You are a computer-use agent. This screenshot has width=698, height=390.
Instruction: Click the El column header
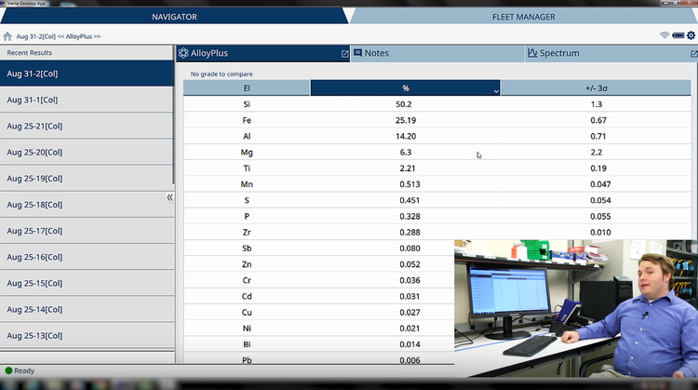(x=247, y=88)
